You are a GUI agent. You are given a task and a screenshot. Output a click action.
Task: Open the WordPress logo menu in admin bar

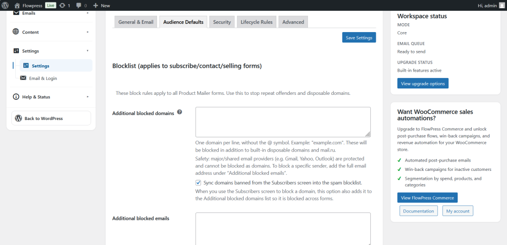click(x=5, y=5)
